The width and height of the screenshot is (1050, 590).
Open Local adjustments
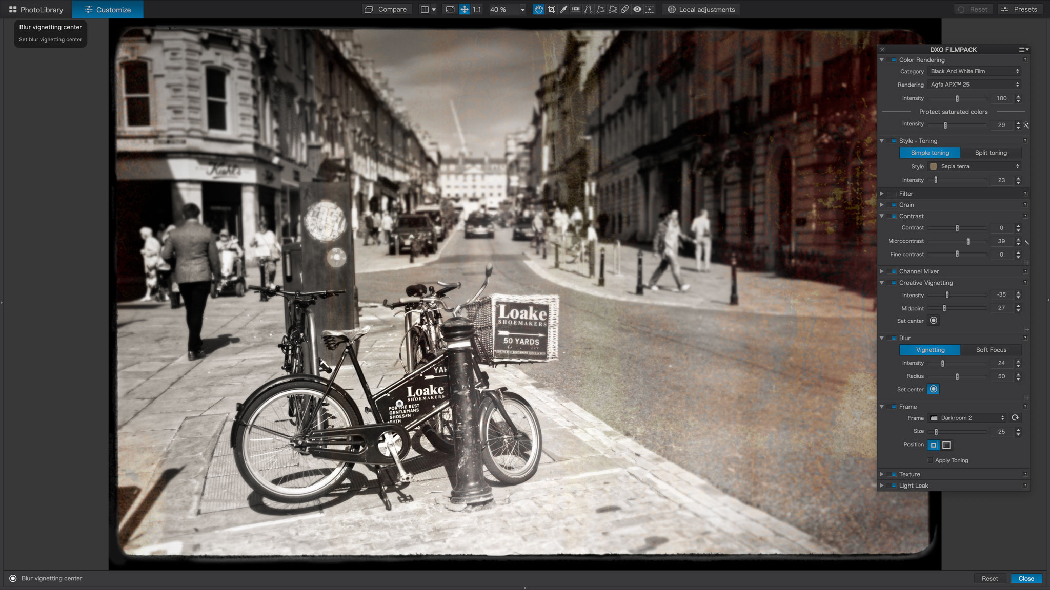[701, 9]
